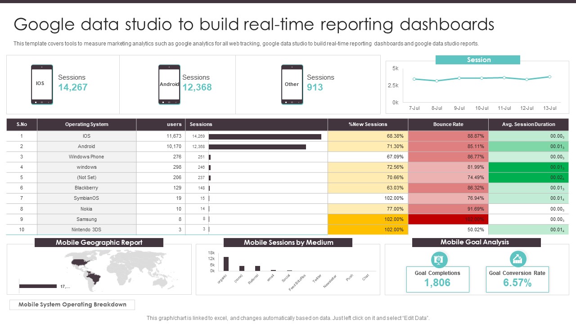
Task: Click the Samsung row name
Action: [86, 219]
